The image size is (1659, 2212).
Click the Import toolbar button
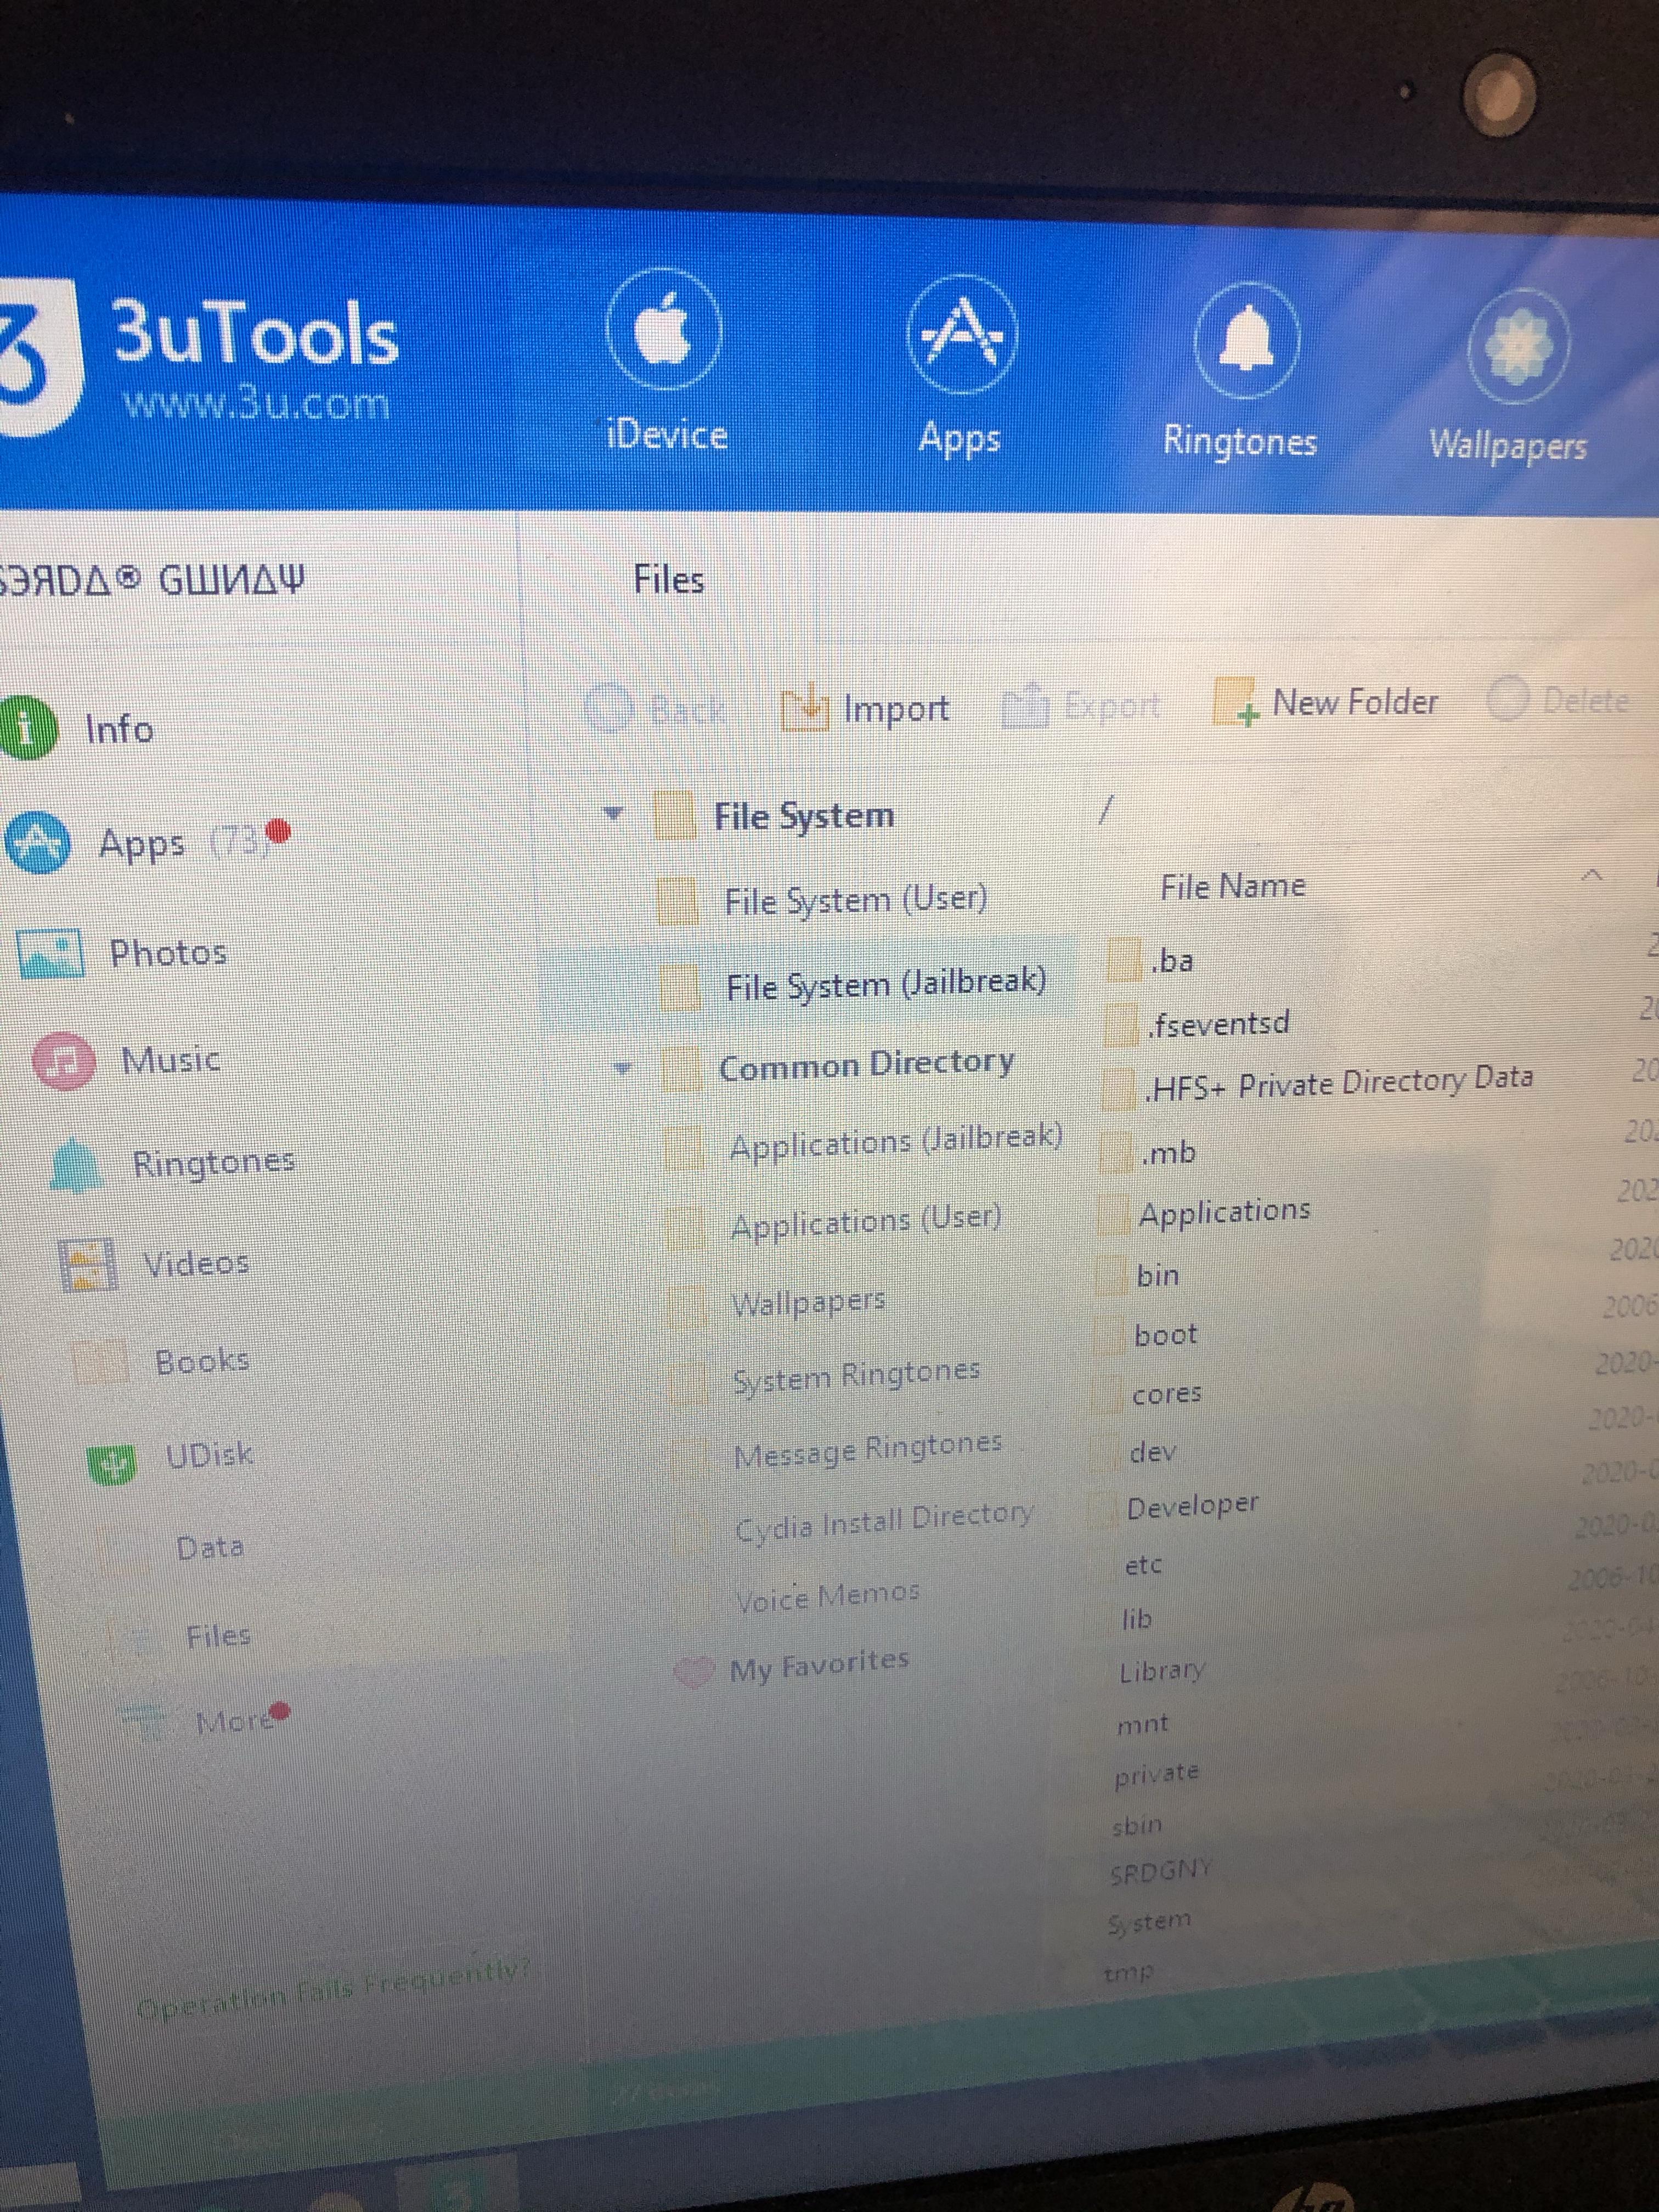pos(866,708)
